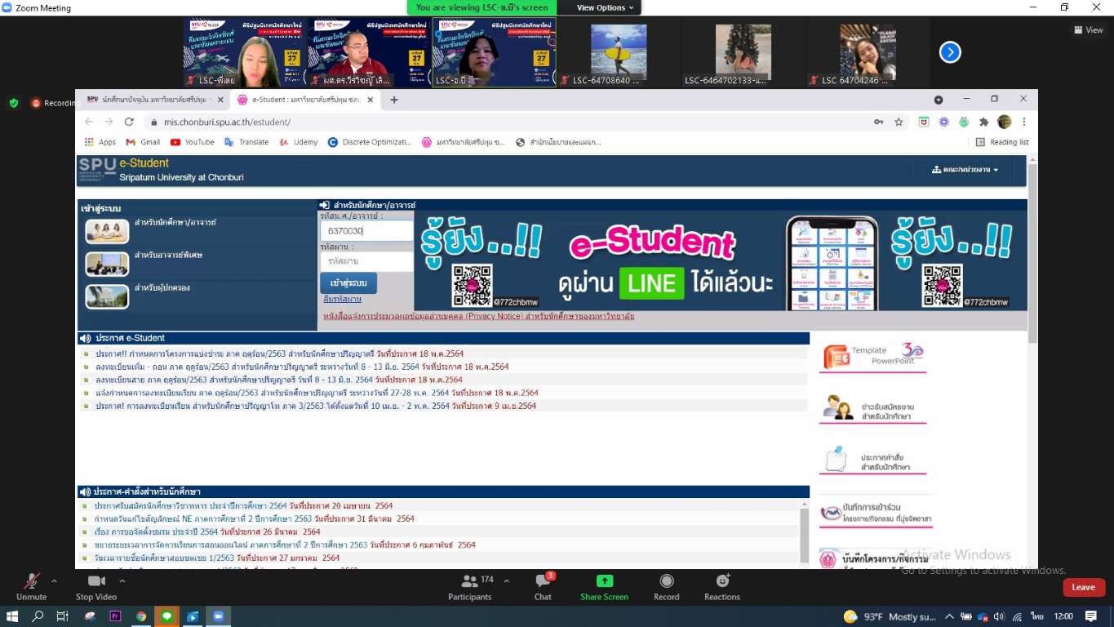The height and width of the screenshot is (627, 1114).
Task: Click the blue login button
Action: [348, 282]
